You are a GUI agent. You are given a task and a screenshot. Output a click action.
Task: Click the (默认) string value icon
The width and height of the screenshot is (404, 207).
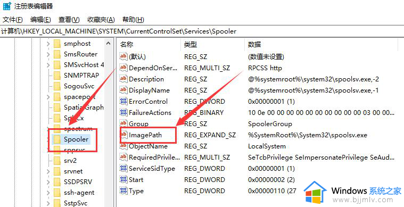(x=123, y=56)
